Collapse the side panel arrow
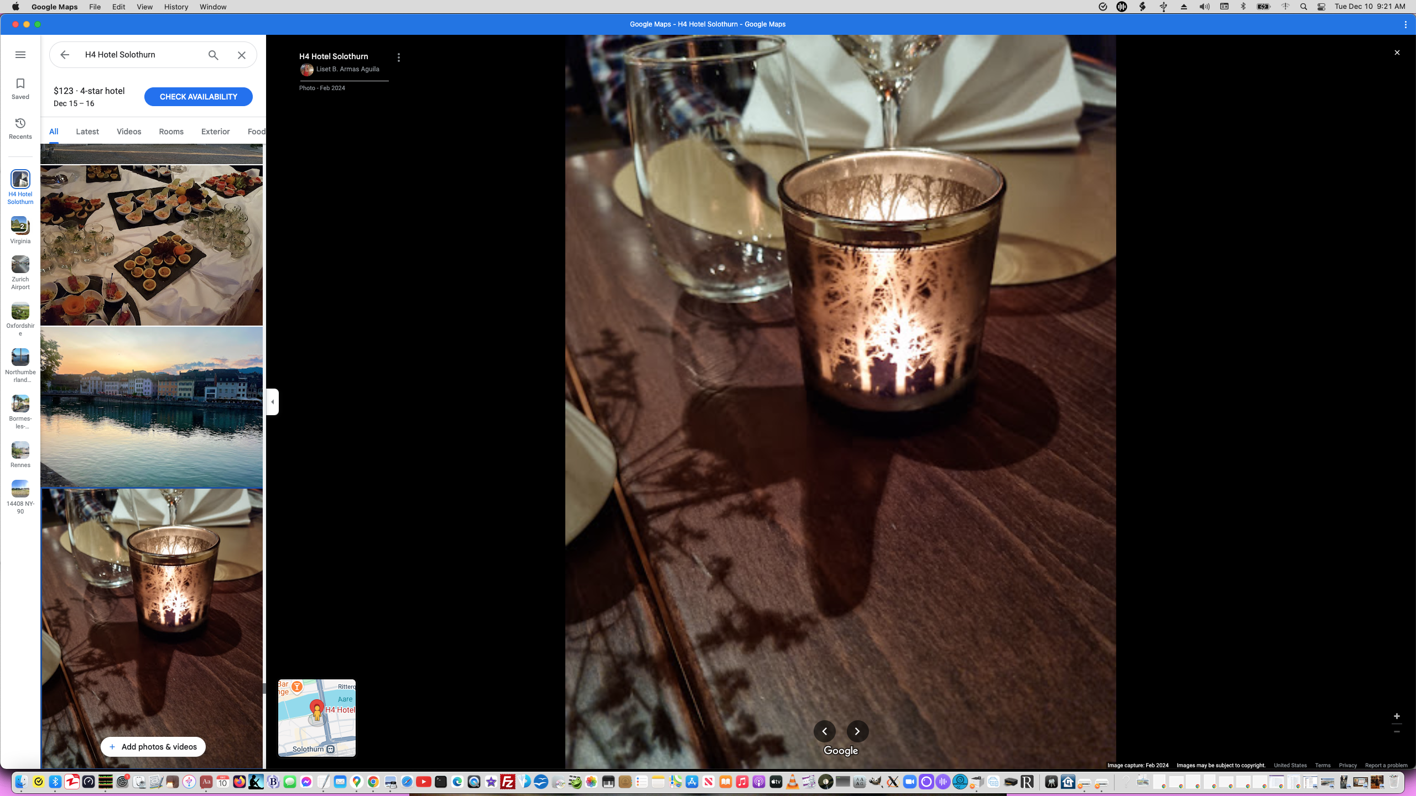The width and height of the screenshot is (1416, 796). pyautogui.click(x=272, y=402)
